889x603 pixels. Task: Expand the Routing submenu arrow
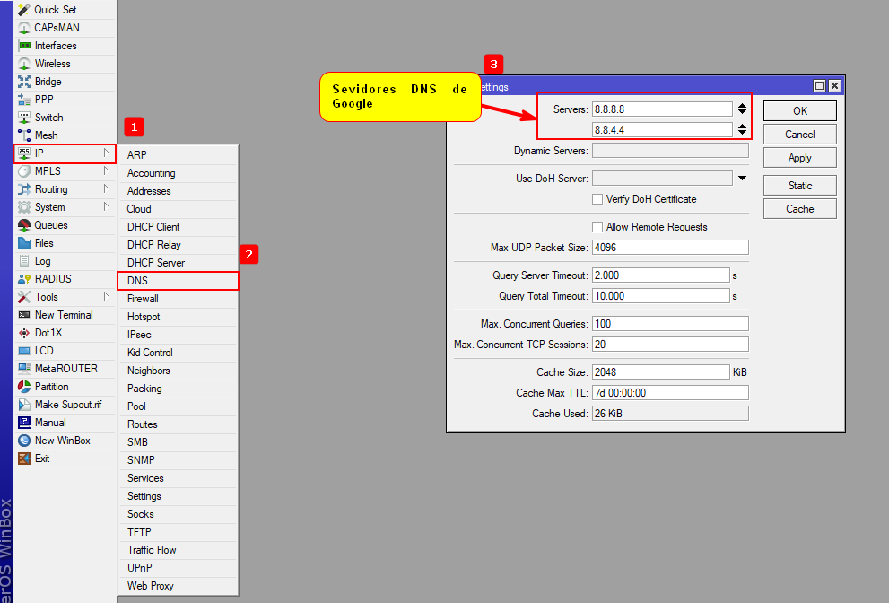(x=106, y=189)
